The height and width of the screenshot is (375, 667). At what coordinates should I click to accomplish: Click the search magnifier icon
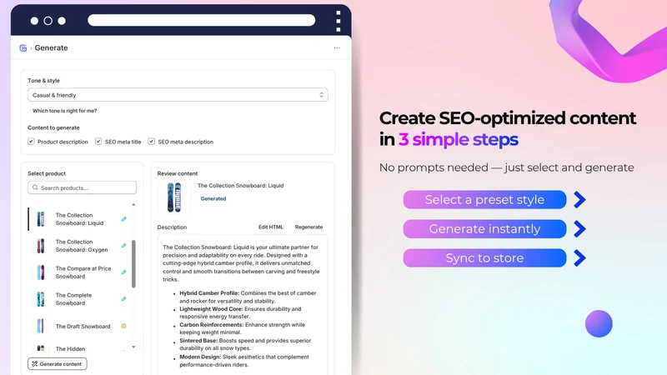tap(35, 187)
